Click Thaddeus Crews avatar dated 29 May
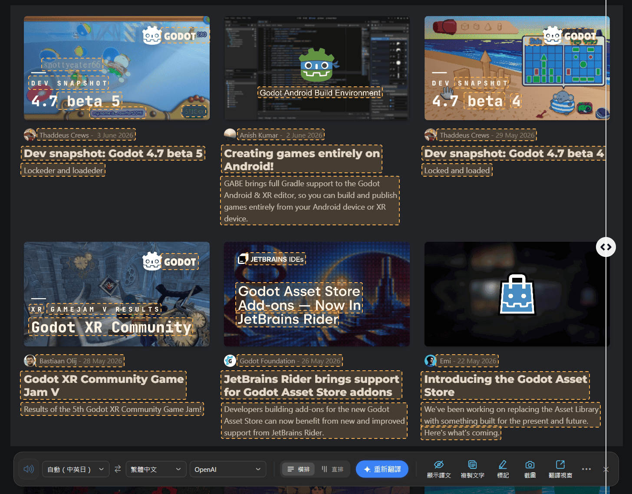The width and height of the screenshot is (632, 494). coord(431,135)
